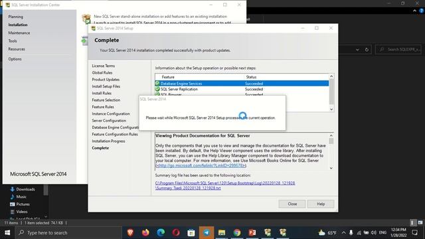Open the Windows Start menu
This screenshot has width=425, height=239.
tap(7, 232)
